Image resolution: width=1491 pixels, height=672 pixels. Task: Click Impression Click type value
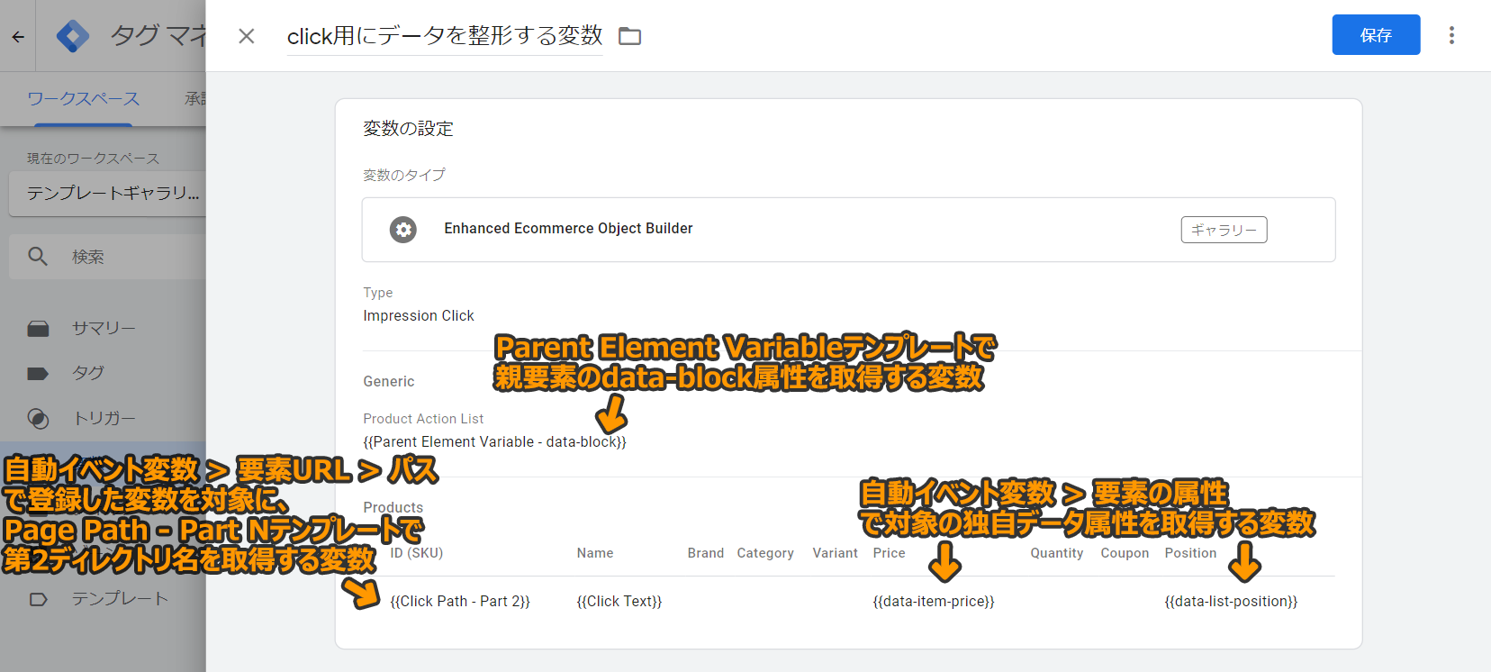(419, 316)
